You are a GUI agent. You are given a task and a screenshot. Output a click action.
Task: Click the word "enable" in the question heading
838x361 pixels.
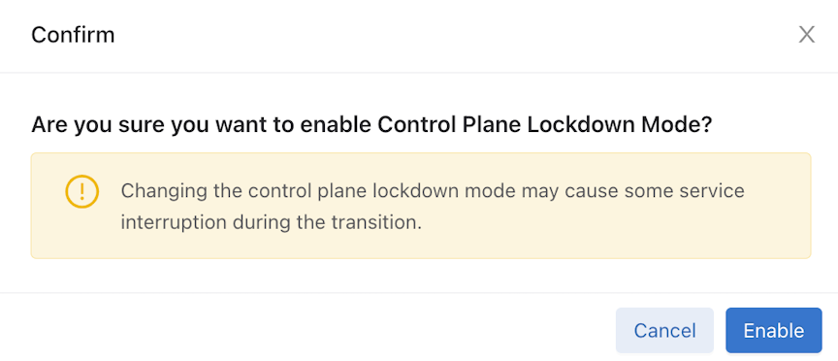[x=338, y=124]
